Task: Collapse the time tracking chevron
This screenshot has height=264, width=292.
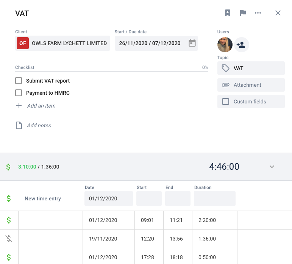Action: pyautogui.click(x=272, y=167)
